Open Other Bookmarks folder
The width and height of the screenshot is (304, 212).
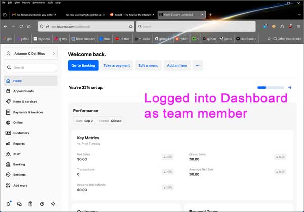point(287,39)
